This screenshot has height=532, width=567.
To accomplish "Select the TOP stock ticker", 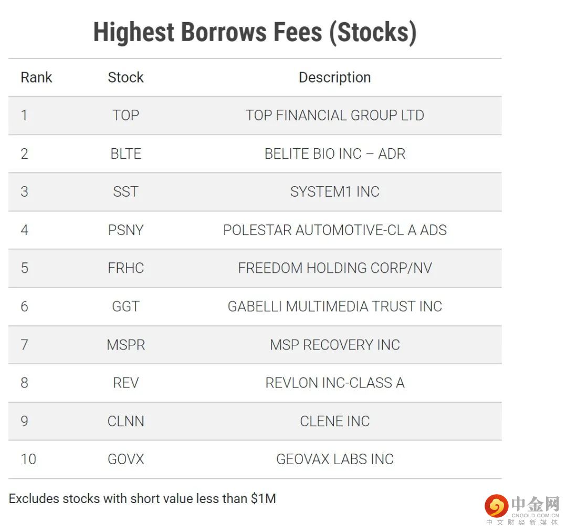I will [x=125, y=116].
